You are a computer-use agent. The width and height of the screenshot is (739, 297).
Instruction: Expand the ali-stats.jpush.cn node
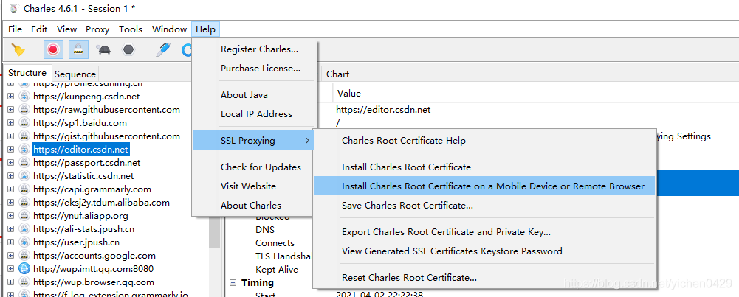(x=11, y=229)
